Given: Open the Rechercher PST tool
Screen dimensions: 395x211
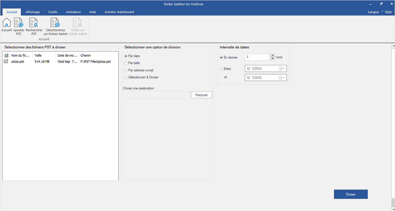Looking at the screenshot, I should [34, 22].
